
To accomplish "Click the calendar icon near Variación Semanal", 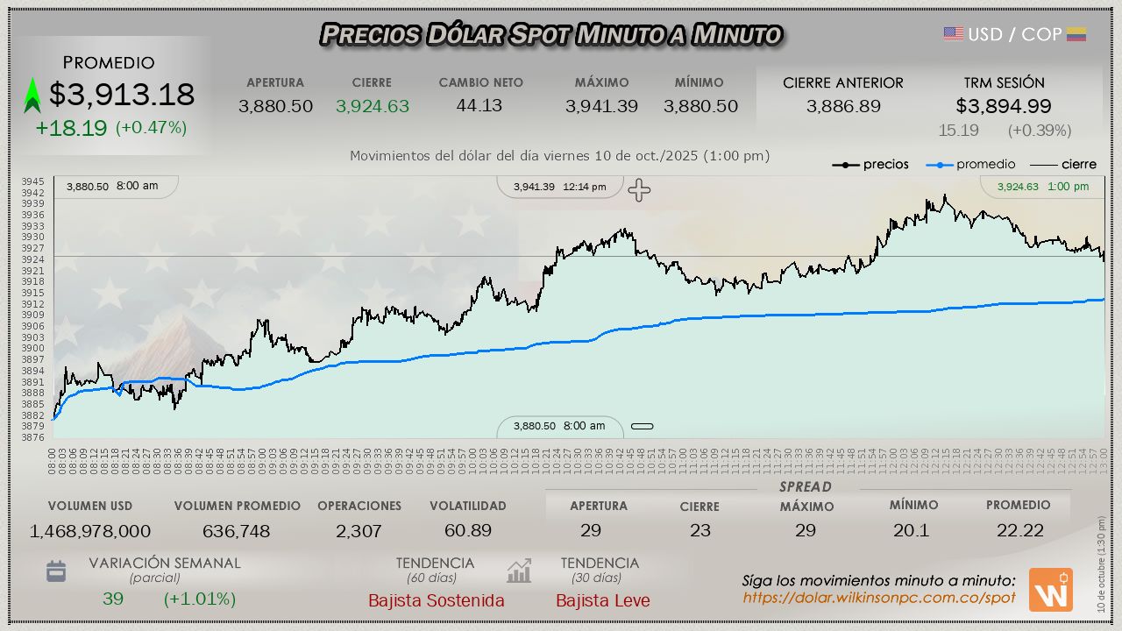I will tap(56, 572).
